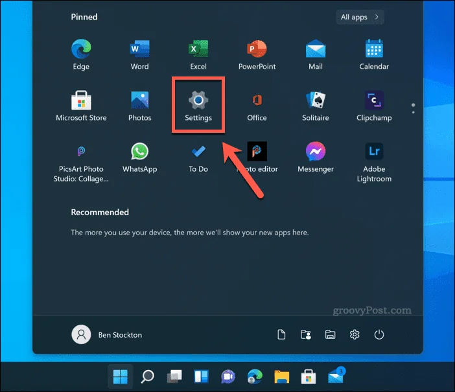The width and height of the screenshot is (455, 392).
Task: Go to next pinned apps page dot
Action: (x=414, y=112)
